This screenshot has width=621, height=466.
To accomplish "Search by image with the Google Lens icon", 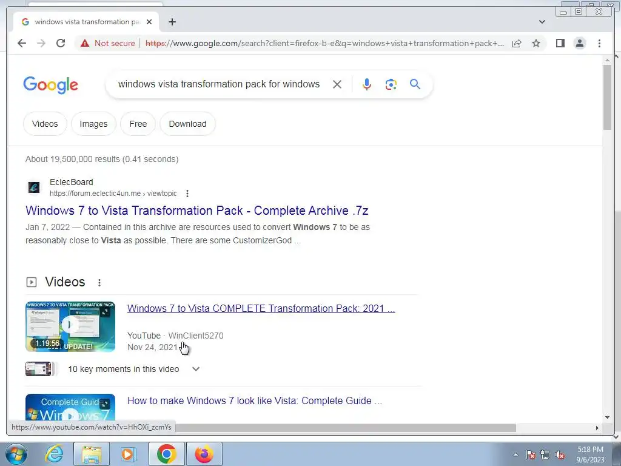I will pyautogui.click(x=391, y=84).
